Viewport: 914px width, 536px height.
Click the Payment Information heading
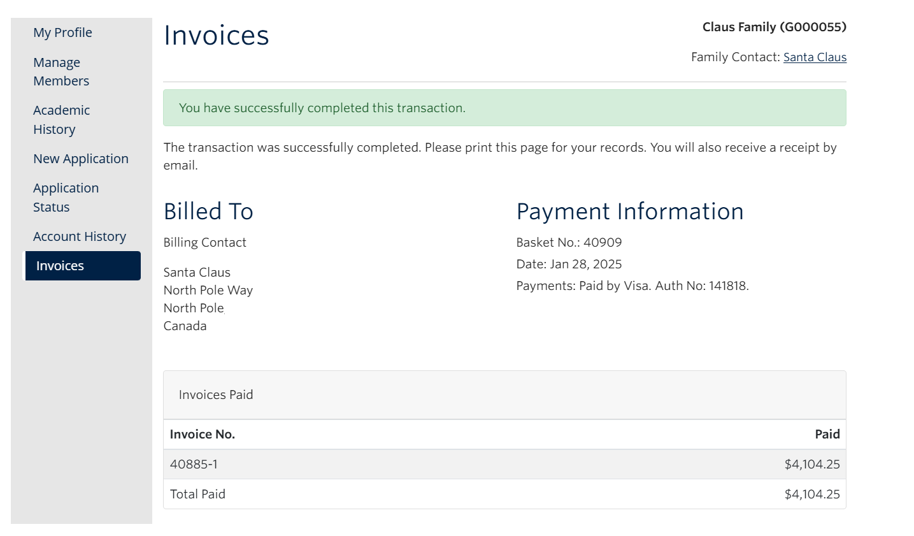[x=631, y=211]
